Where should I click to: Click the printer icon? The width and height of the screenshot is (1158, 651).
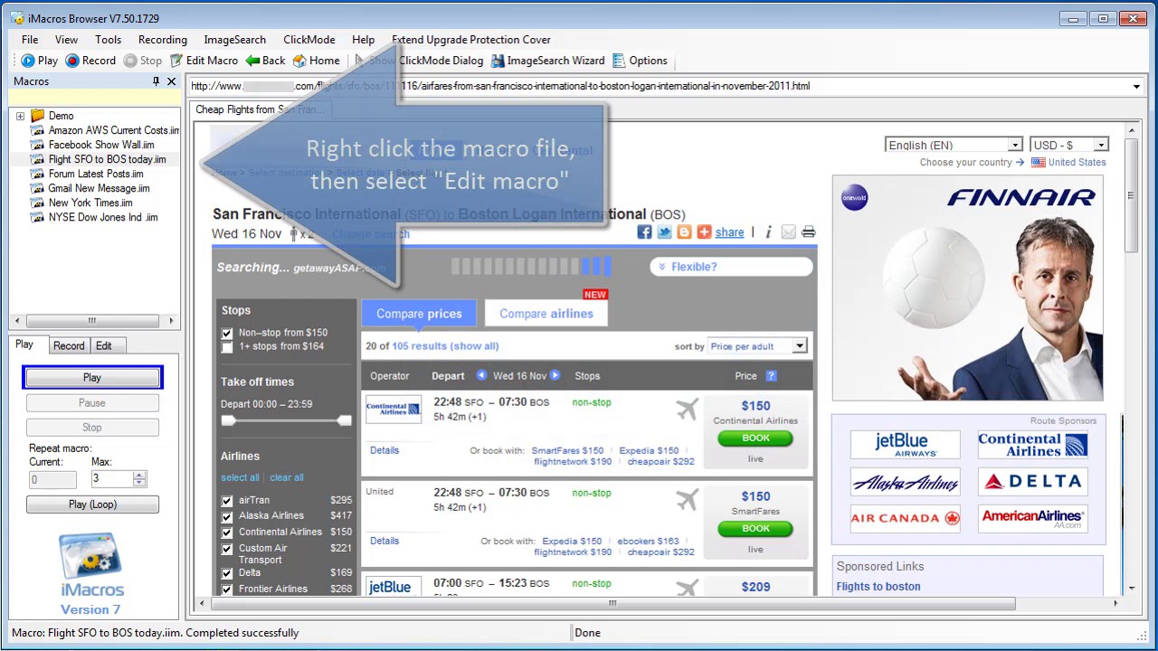click(x=808, y=232)
